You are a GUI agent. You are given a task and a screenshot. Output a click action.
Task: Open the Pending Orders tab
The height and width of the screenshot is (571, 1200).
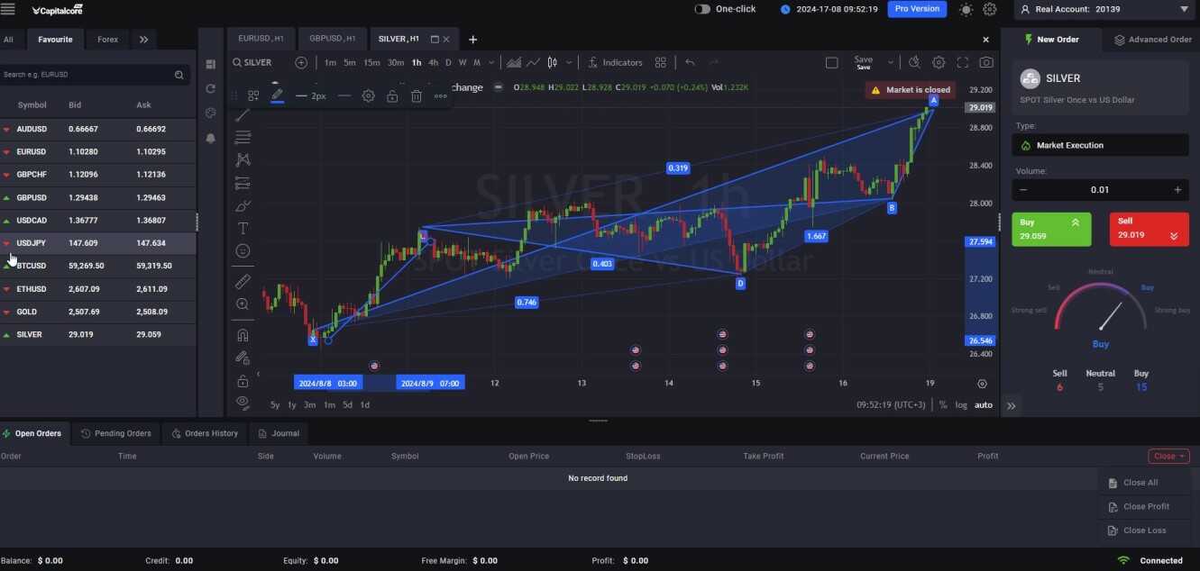tap(116, 433)
